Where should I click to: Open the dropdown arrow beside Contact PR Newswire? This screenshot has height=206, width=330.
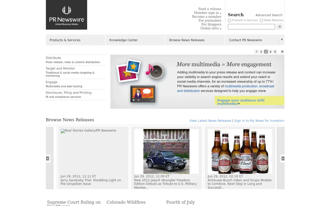point(282,40)
